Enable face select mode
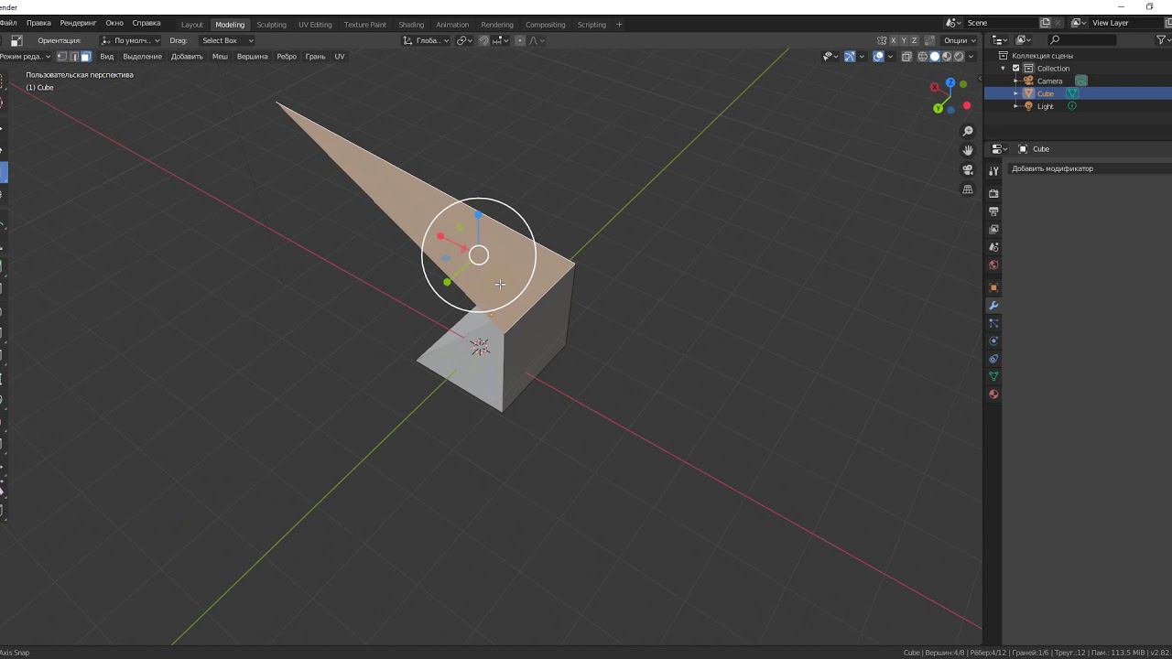 (x=86, y=57)
